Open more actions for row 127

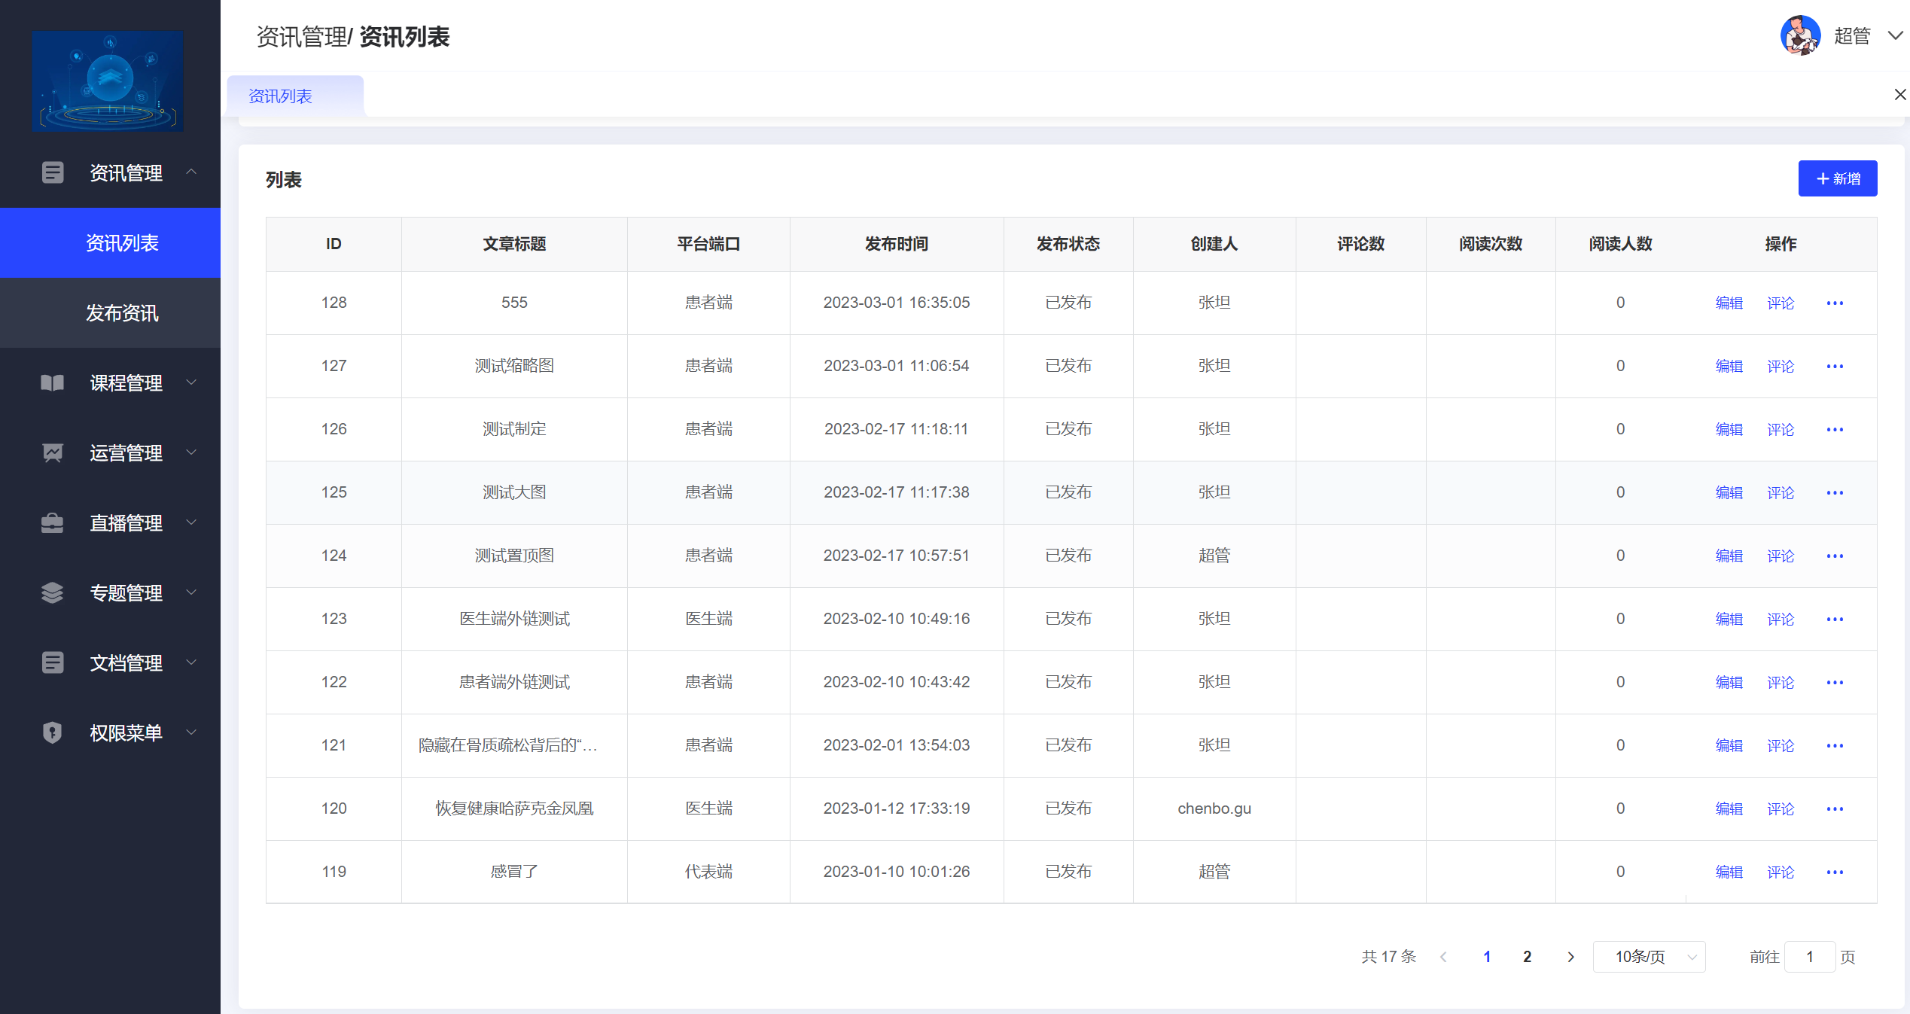click(x=1835, y=366)
